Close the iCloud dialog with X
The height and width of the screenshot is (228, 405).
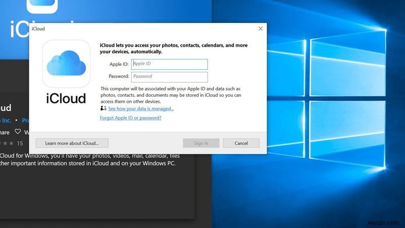[260, 28]
